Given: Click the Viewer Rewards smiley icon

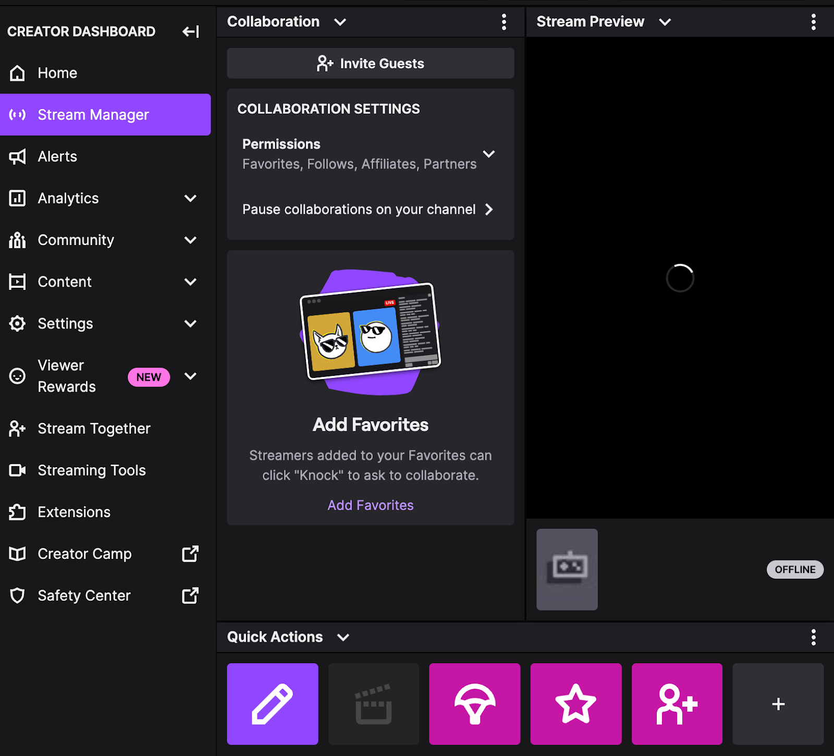Looking at the screenshot, I should [x=17, y=376].
